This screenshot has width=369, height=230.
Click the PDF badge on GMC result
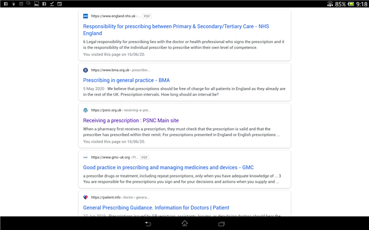pyautogui.click(x=145, y=157)
